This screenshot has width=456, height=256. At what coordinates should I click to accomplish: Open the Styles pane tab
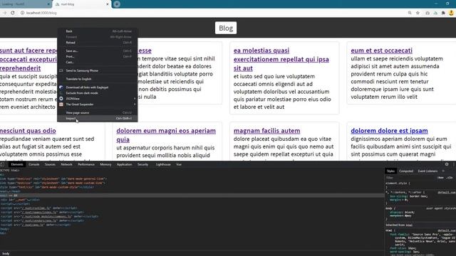point(390,171)
